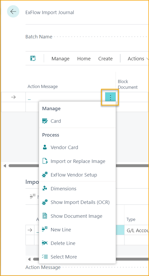The height and width of the screenshot is (276, 149).
Task: Click the list view toggle icon in toolbar
Action: 33,58
